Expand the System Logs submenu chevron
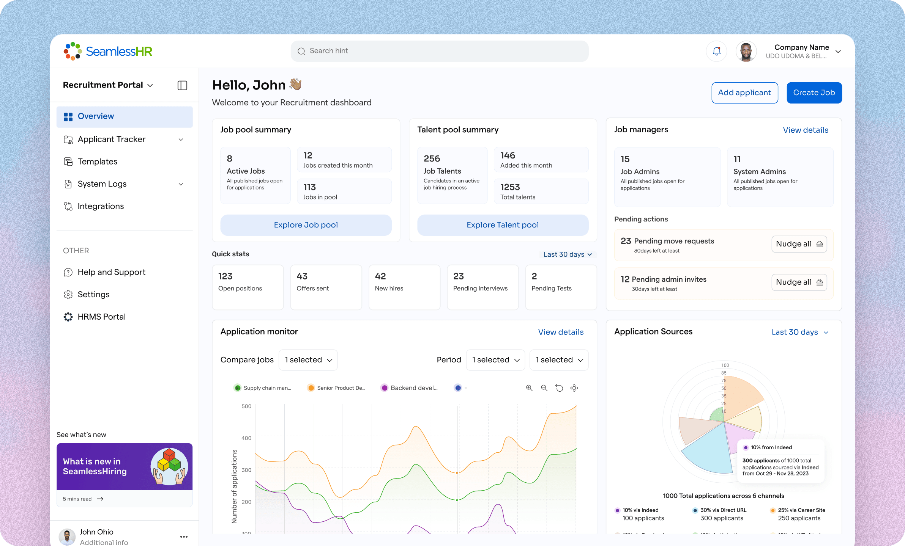Viewport: 905px width, 546px height. point(181,184)
